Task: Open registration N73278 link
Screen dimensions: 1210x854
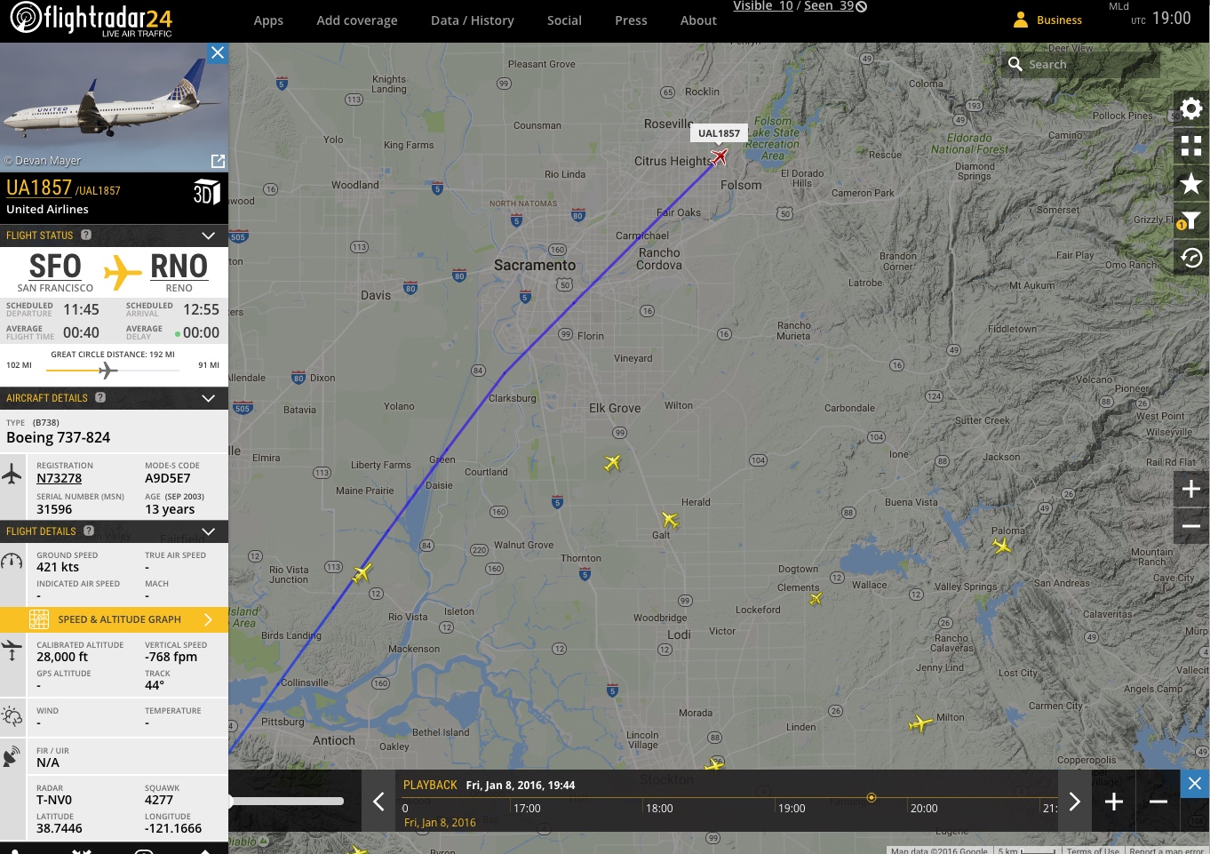Action: click(59, 478)
